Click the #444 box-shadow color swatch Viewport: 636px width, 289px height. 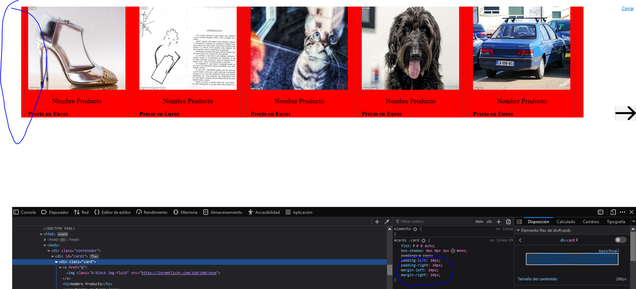tap(453, 251)
